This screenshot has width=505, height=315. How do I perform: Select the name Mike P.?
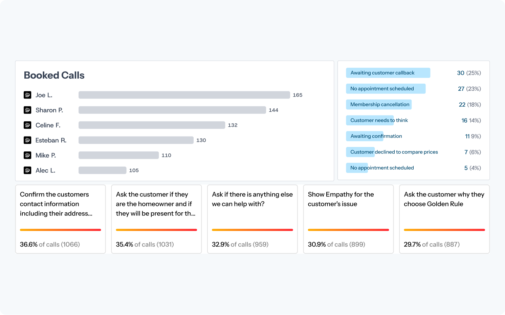click(46, 155)
